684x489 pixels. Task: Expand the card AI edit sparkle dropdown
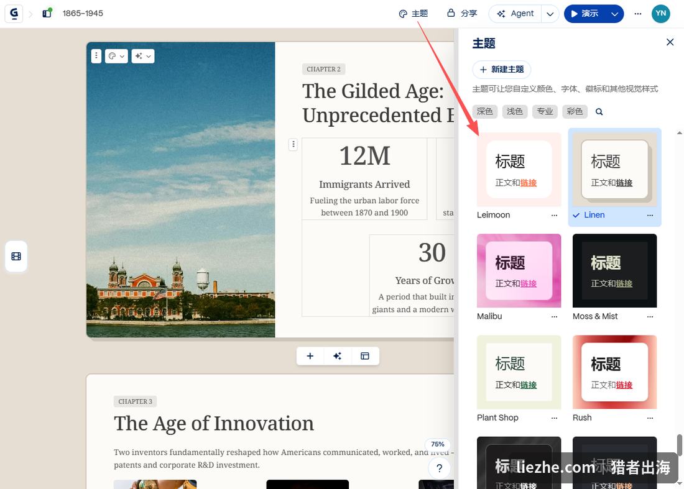tap(143, 56)
